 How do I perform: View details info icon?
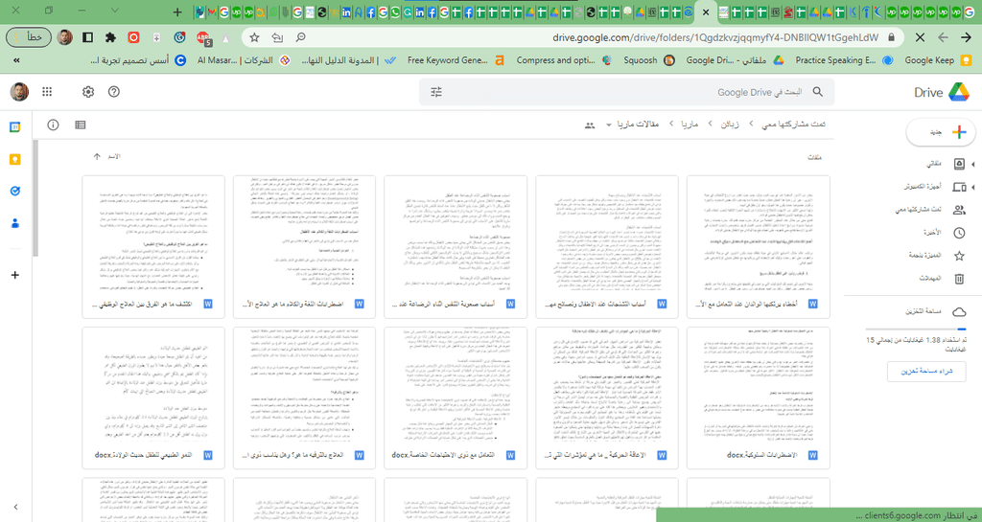coord(54,125)
